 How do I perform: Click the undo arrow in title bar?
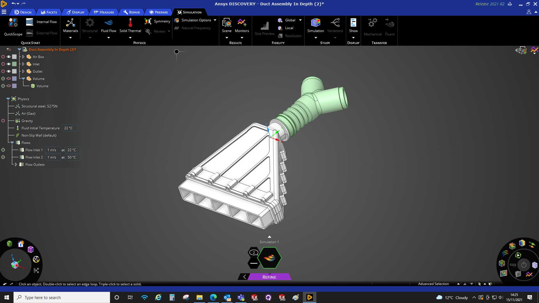coord(13,4)
